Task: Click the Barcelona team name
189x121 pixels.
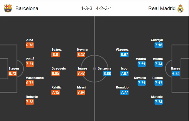Action: (x=27, y=8)
